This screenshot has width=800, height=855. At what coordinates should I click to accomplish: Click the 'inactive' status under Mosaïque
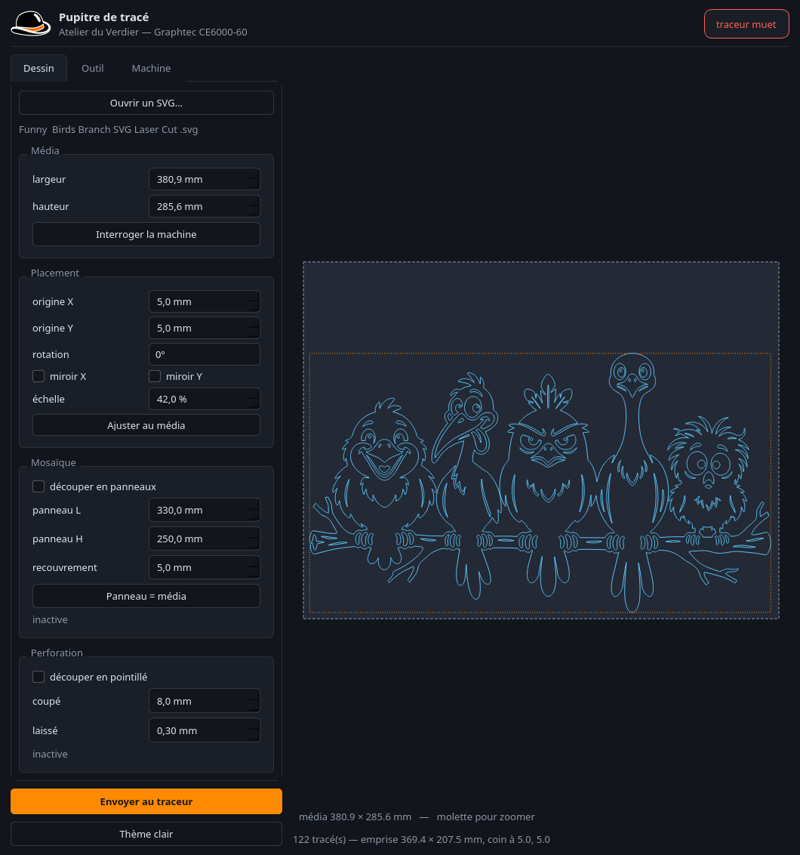pyautogui.click(x=50, y=620)
